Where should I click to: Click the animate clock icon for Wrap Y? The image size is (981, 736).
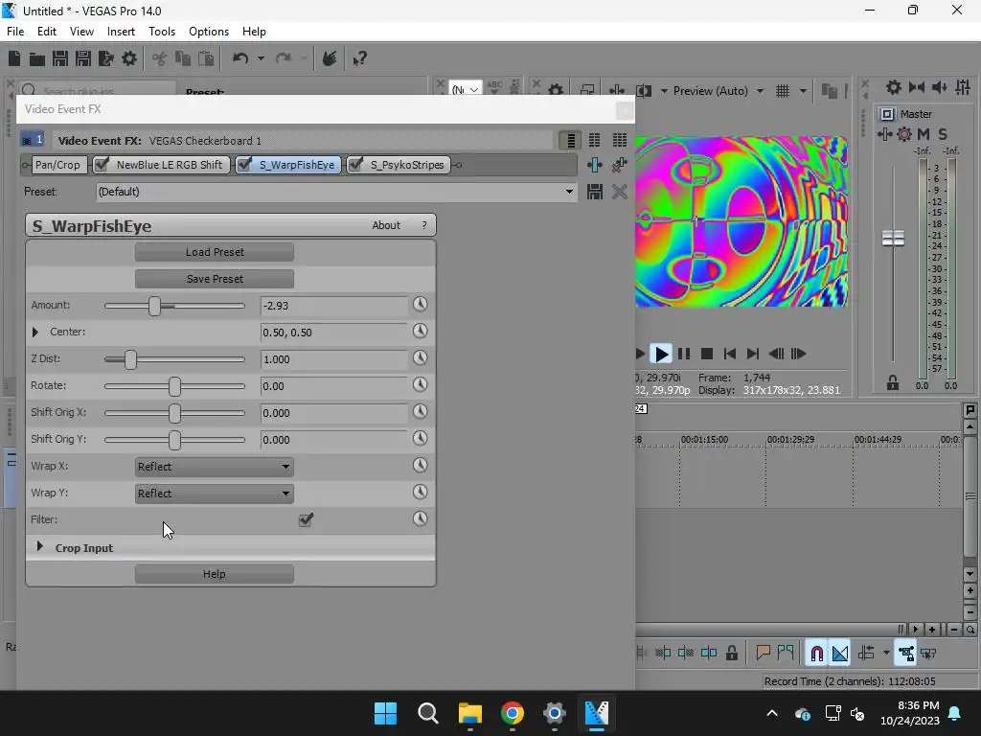420,492
